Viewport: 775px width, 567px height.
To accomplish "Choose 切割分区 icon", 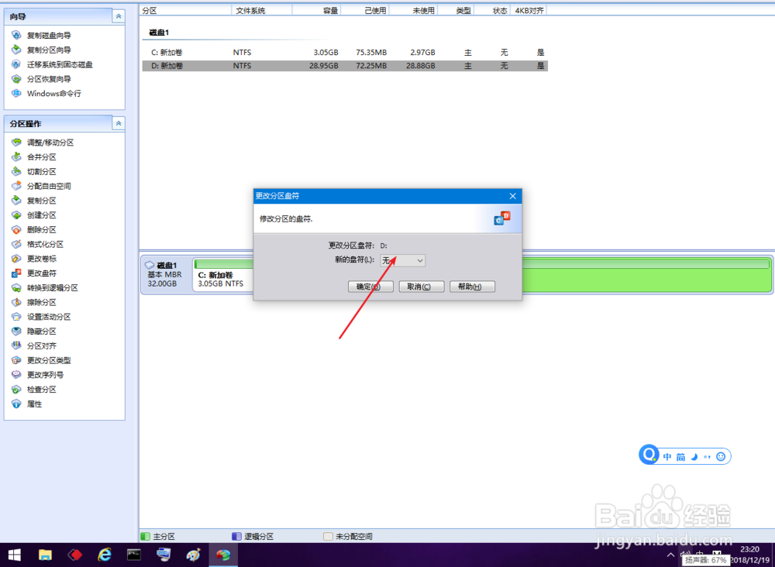I will coord(16,171).
